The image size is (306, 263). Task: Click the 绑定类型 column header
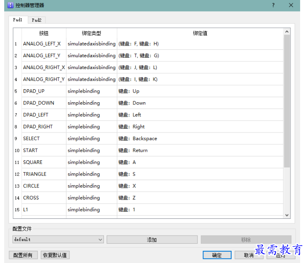coord(92,33)
